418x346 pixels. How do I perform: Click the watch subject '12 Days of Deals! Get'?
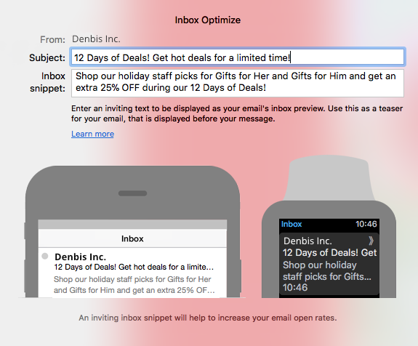330,253
